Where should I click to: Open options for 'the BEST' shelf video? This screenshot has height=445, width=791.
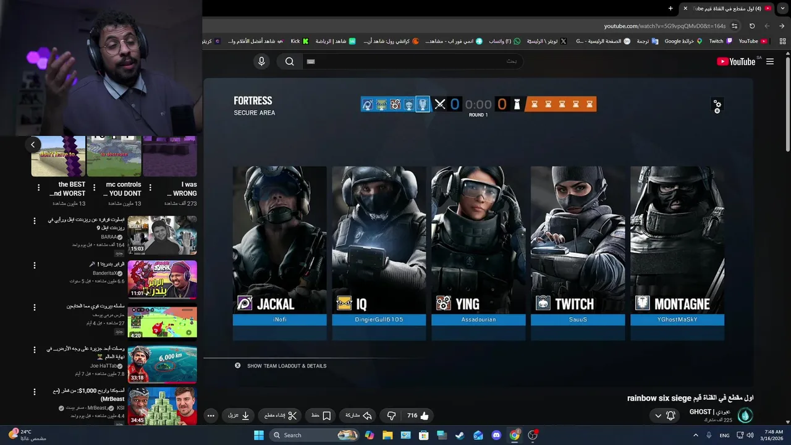pyautogui.click(x=38, y=187)
